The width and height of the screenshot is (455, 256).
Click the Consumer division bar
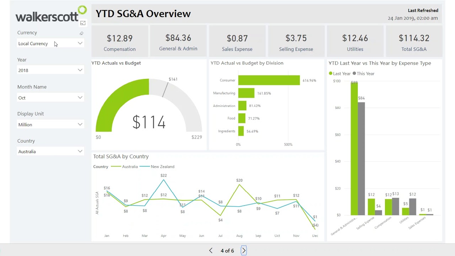pyautogui.click(x=269, y=80)
